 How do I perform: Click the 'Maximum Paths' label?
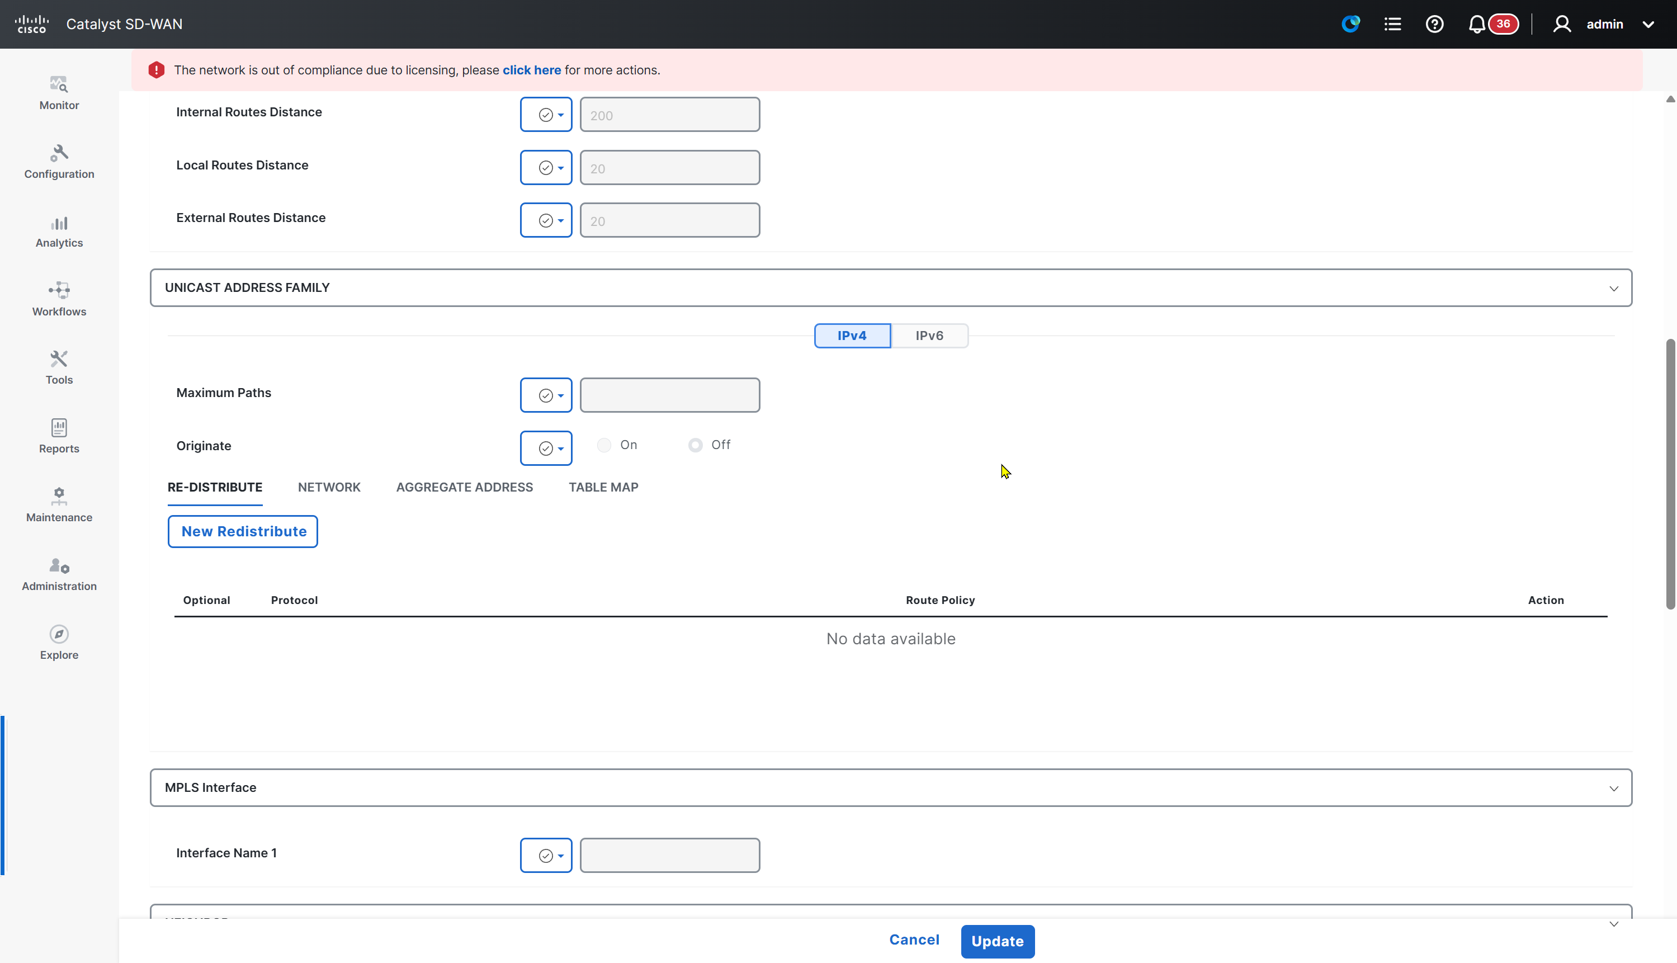click(x=224, y=393)
